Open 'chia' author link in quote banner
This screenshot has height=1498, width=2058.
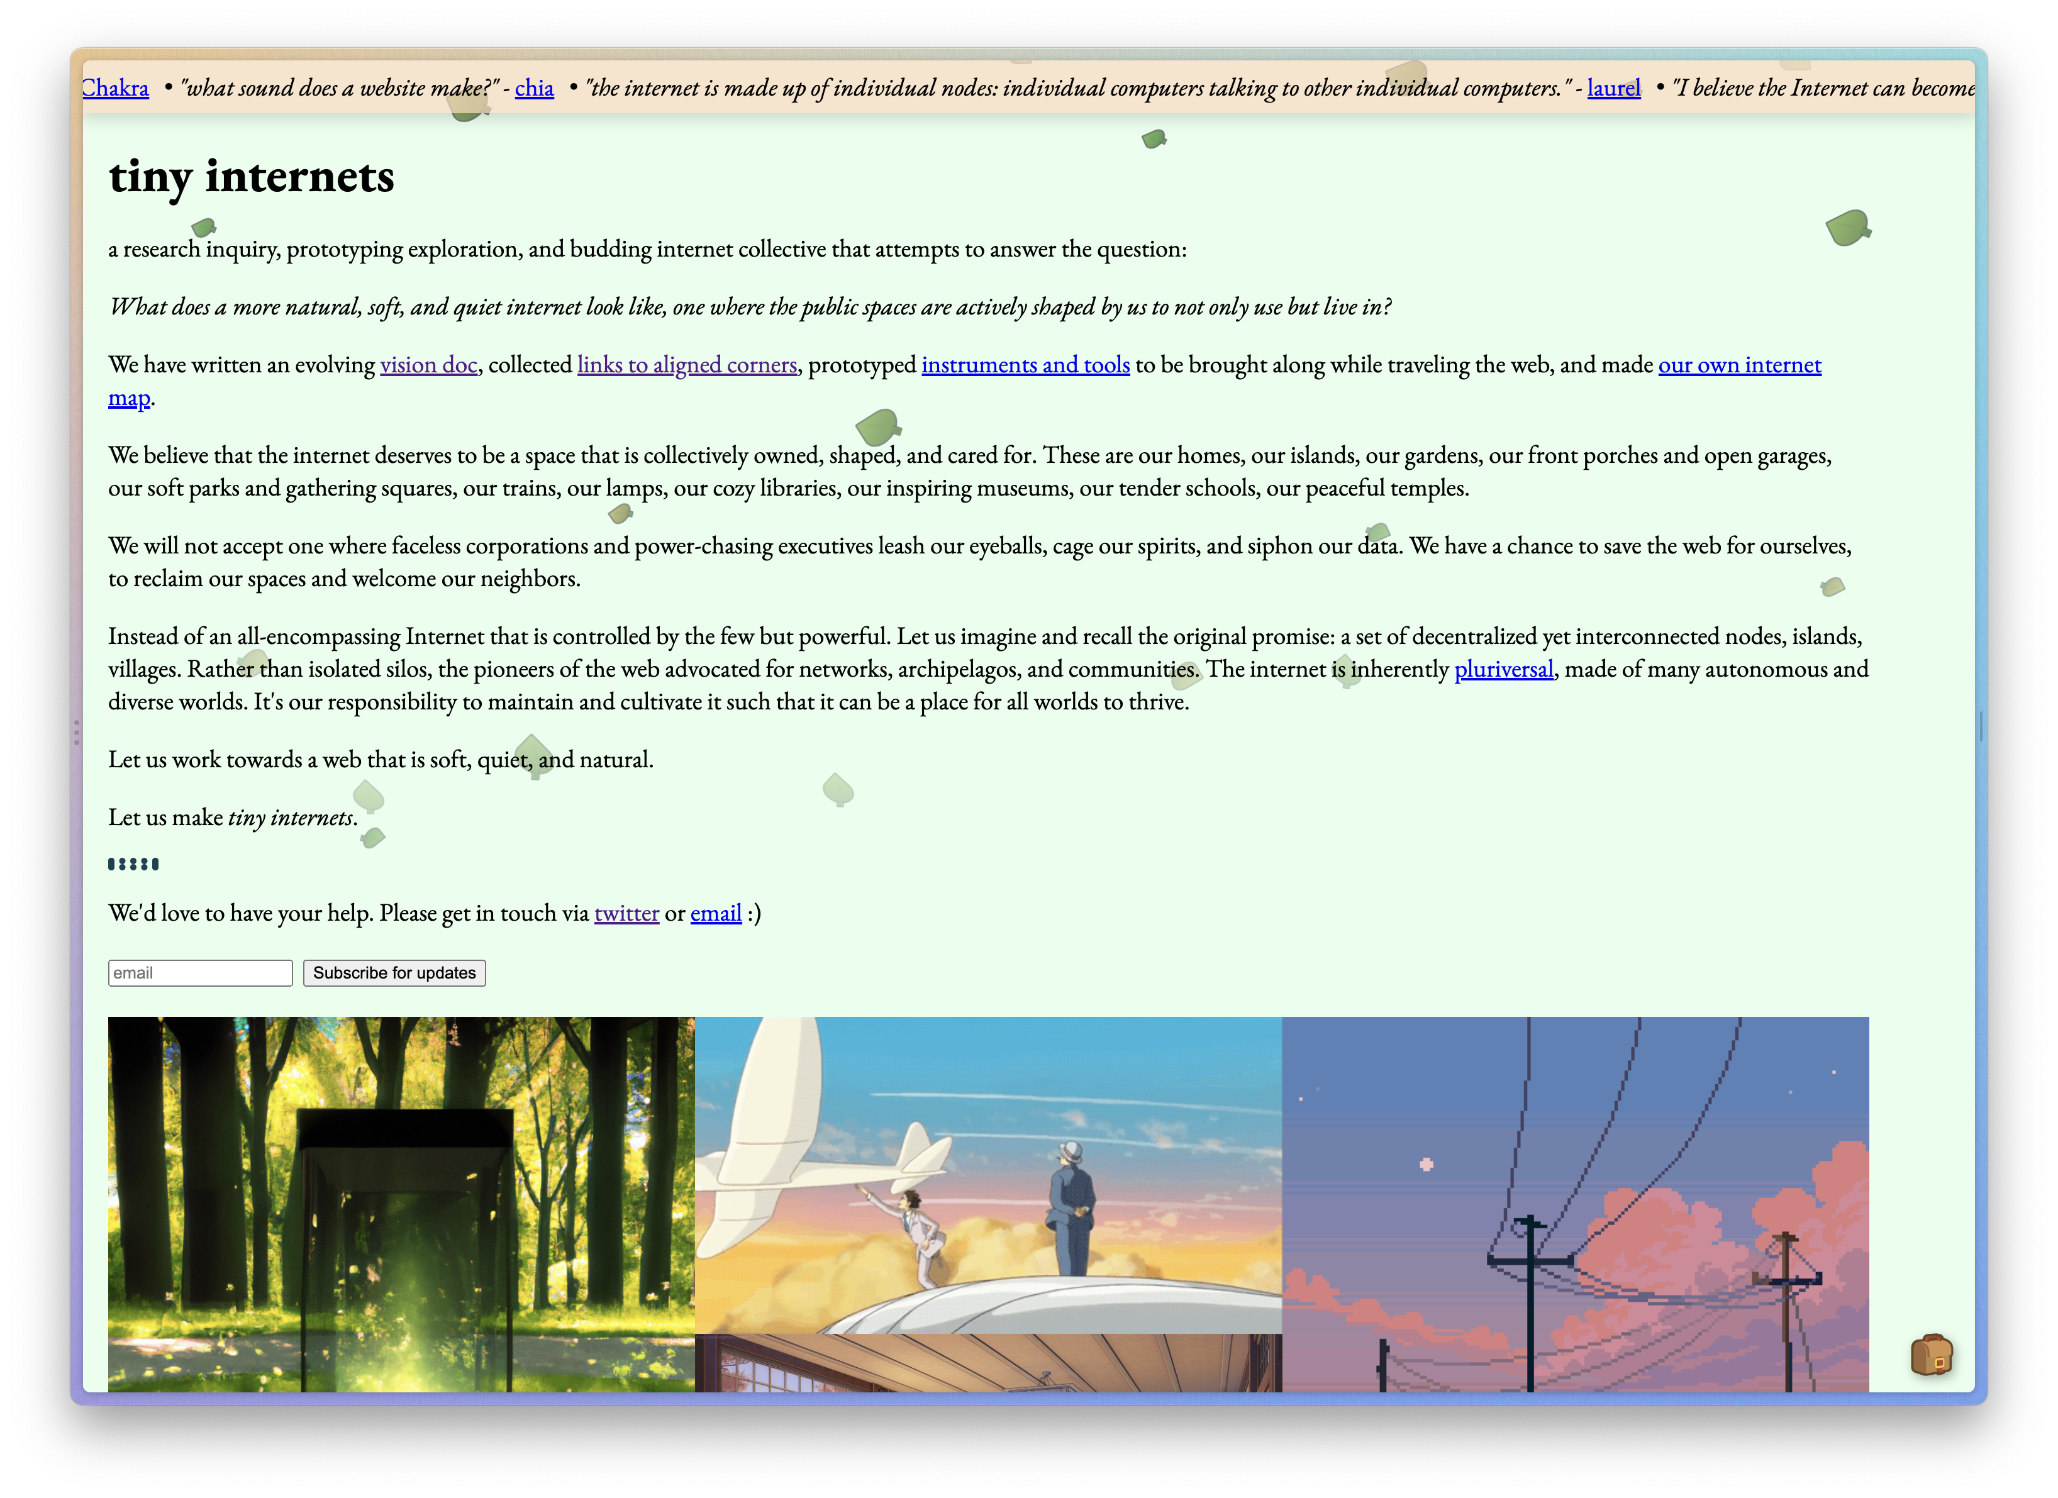[533, 88]
